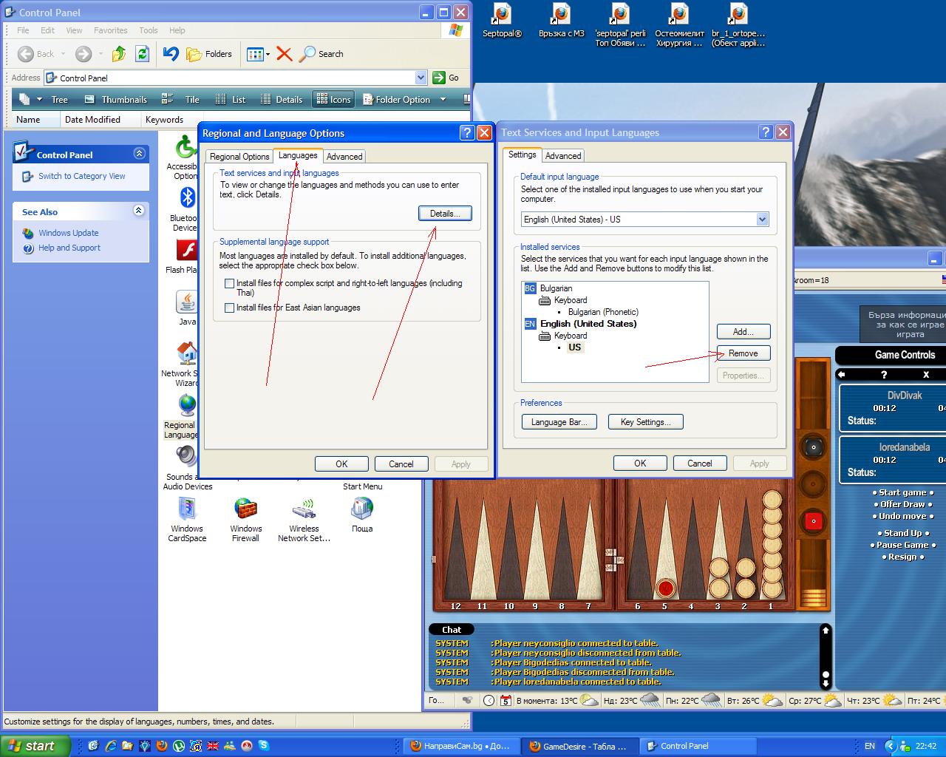Viewport: 946px width, 757px height.
Task: Open the default input language dropdown
Action: pyautogui.click(x=762, y=220)
